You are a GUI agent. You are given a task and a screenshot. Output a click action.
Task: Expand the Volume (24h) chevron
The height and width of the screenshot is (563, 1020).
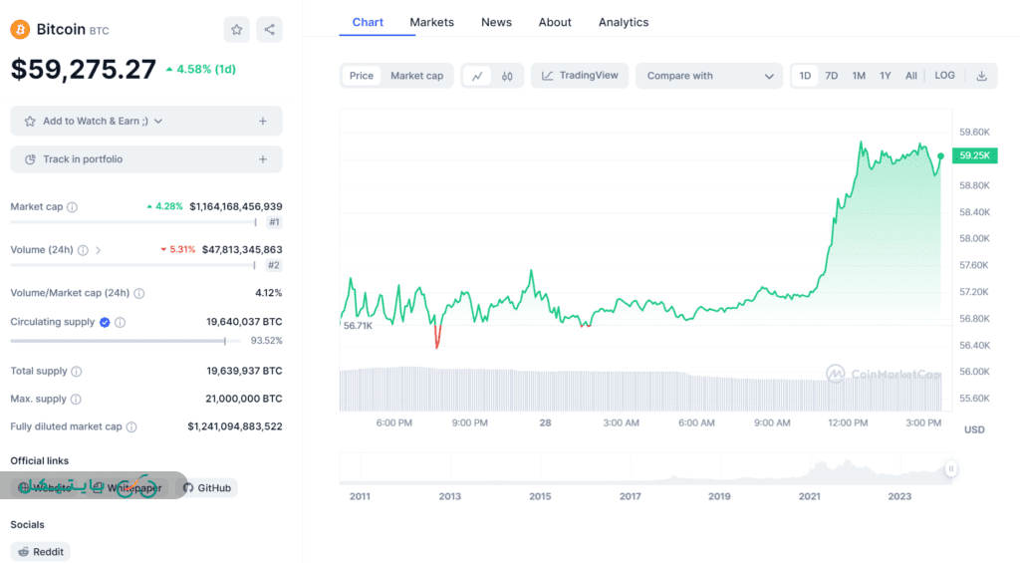[x=99, y=250]
